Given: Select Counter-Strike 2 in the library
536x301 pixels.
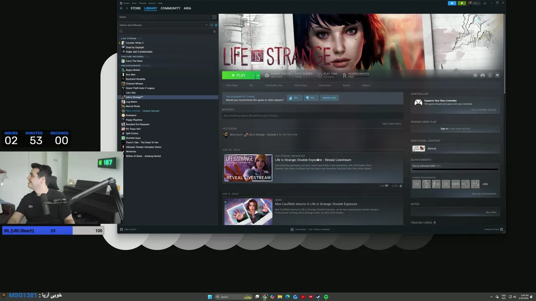Looking at the screenshot, I should click(x=134, y=43).
